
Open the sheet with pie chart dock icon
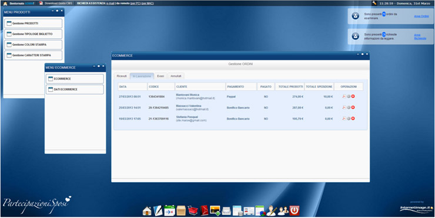pyautogui.click(x=260, y=210)
